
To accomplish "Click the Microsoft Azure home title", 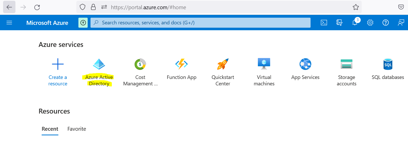I will [47, 23].
